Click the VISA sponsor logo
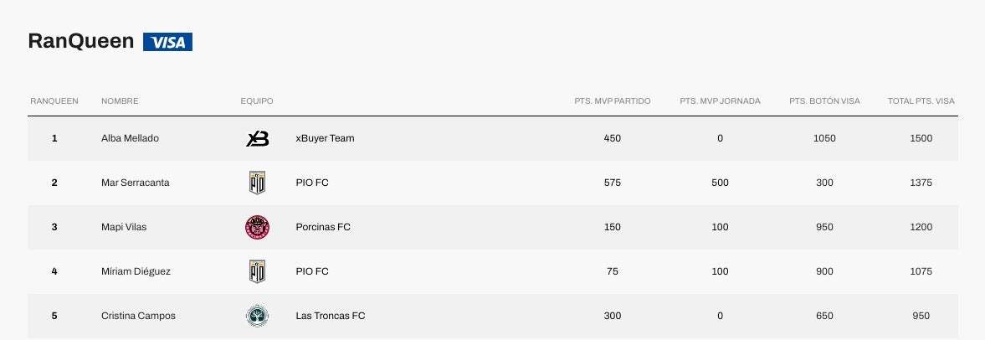The width and height of the screenshot is (985, 340). [x=167, y=42]
